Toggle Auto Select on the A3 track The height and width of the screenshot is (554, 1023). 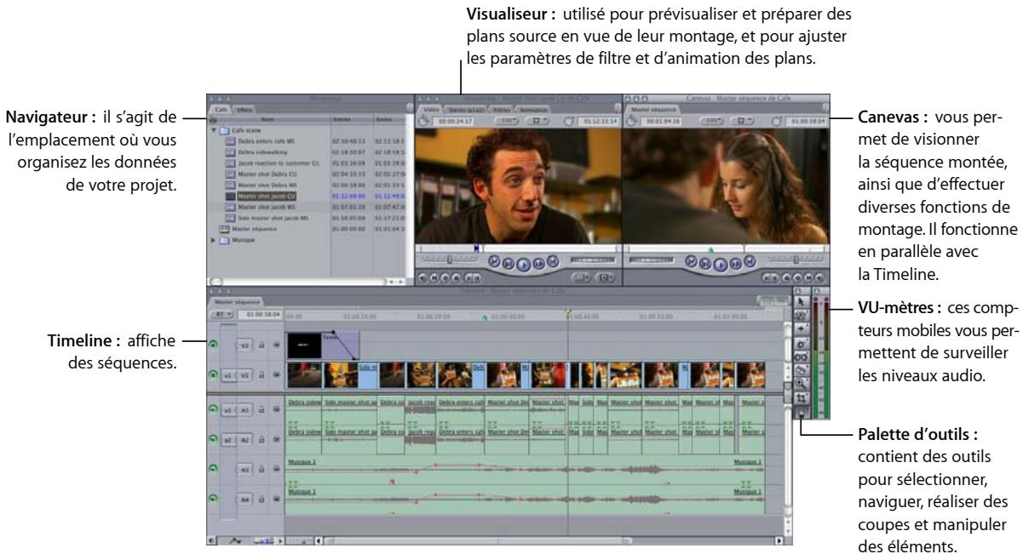point(277,470)
